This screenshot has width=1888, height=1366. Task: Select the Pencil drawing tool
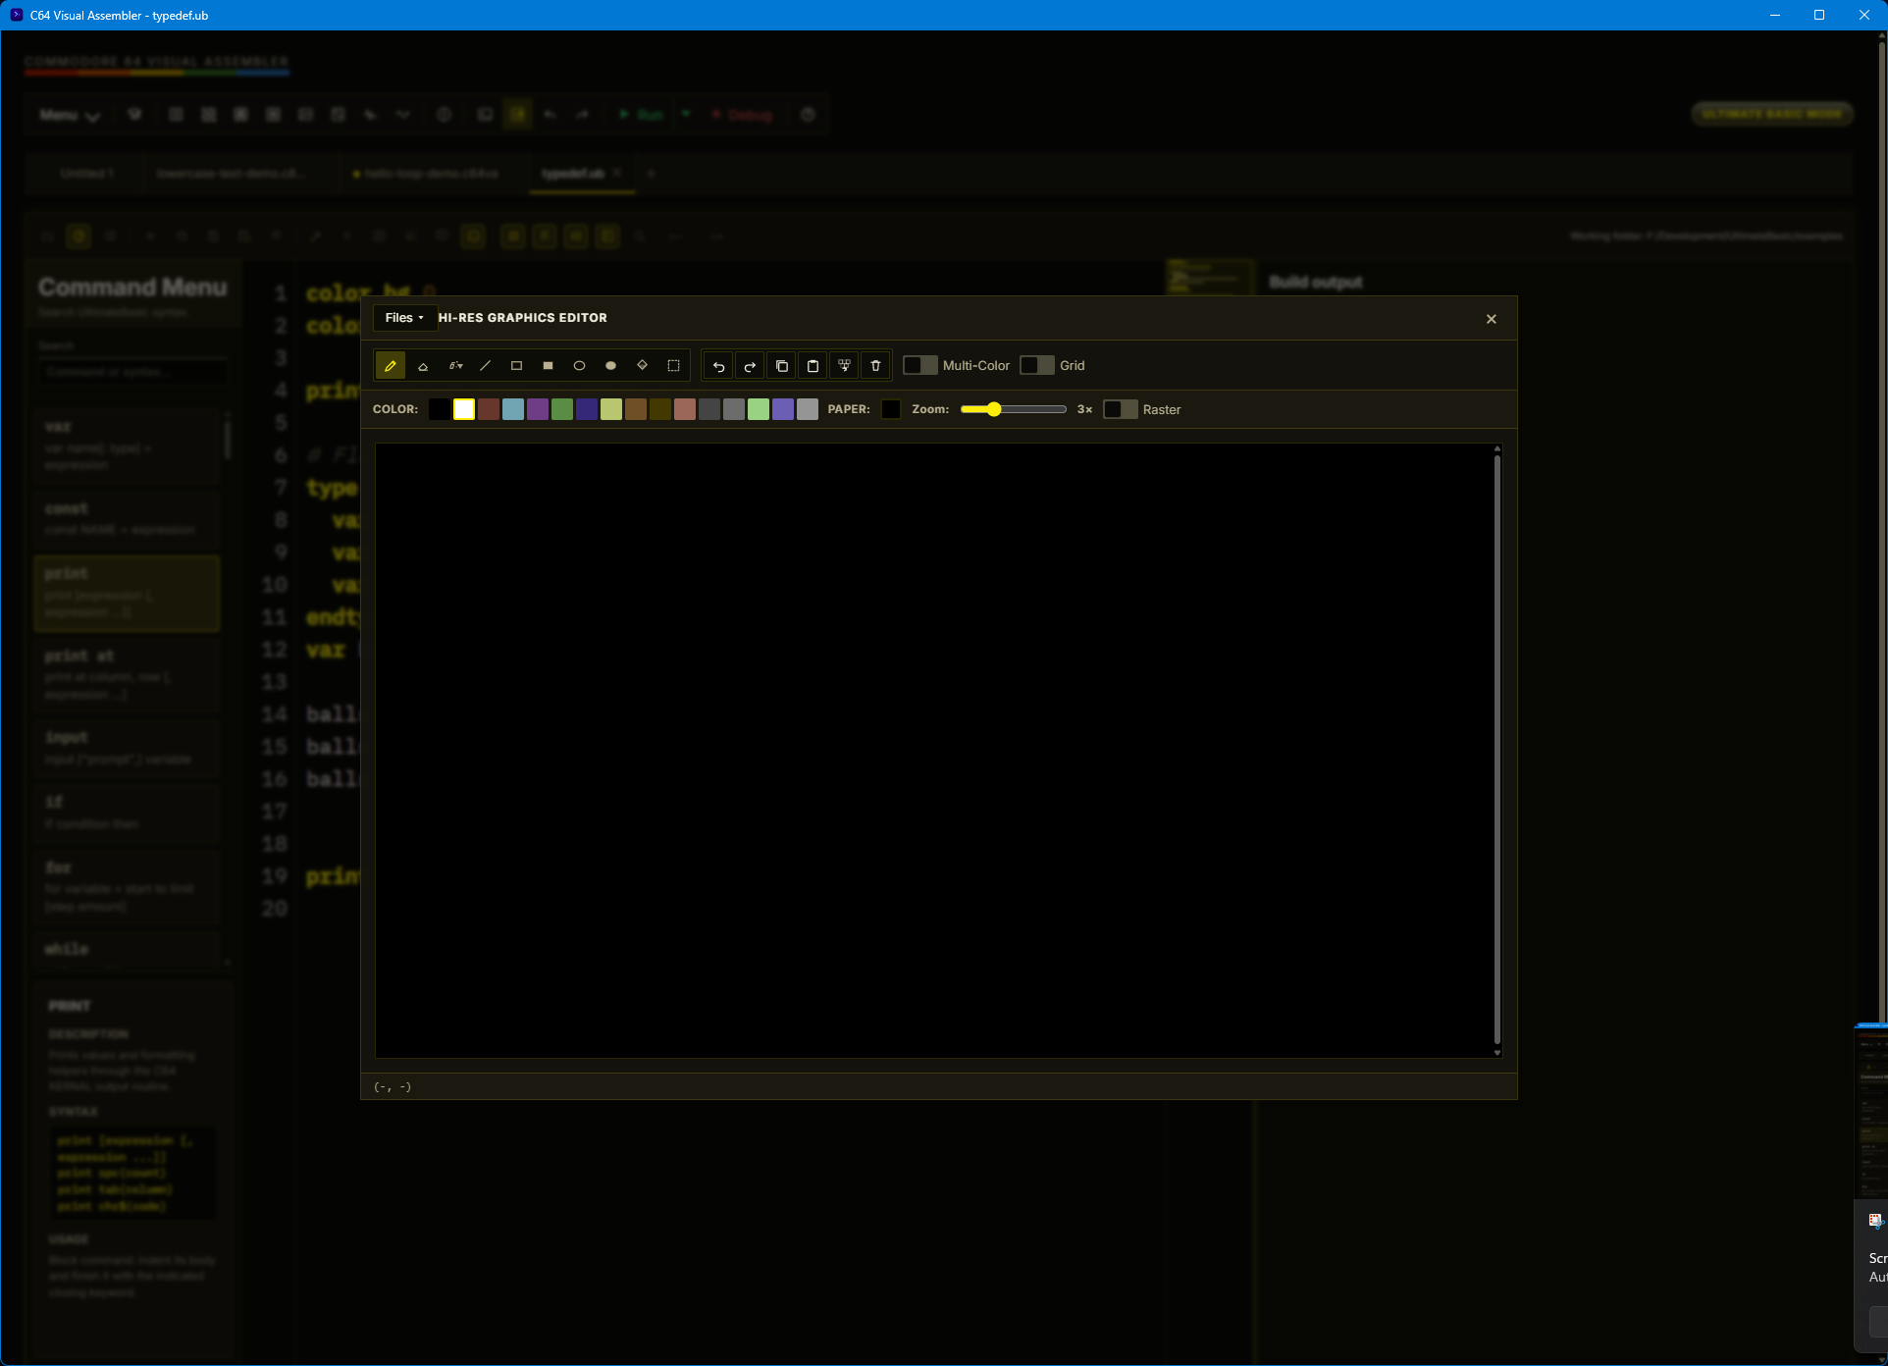click(391, 366)
